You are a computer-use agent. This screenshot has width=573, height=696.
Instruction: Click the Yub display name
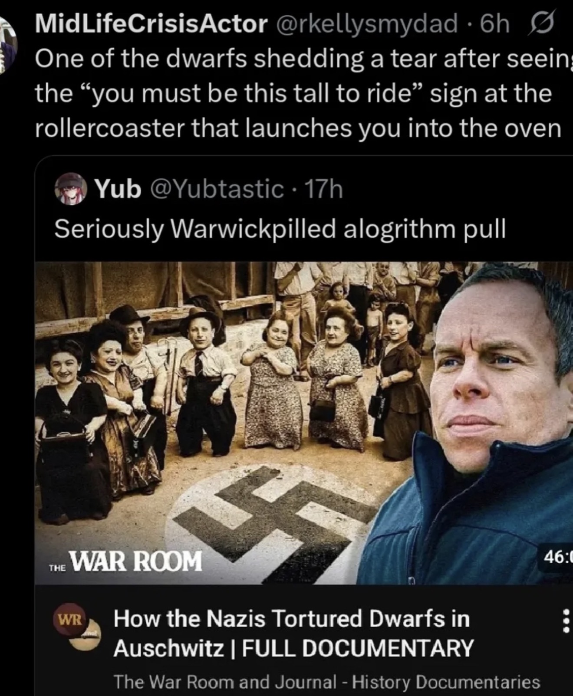pyautogui.click(x=118, y=189)
